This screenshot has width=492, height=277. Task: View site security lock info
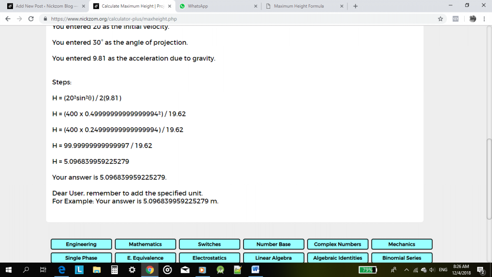pos(45,19)
